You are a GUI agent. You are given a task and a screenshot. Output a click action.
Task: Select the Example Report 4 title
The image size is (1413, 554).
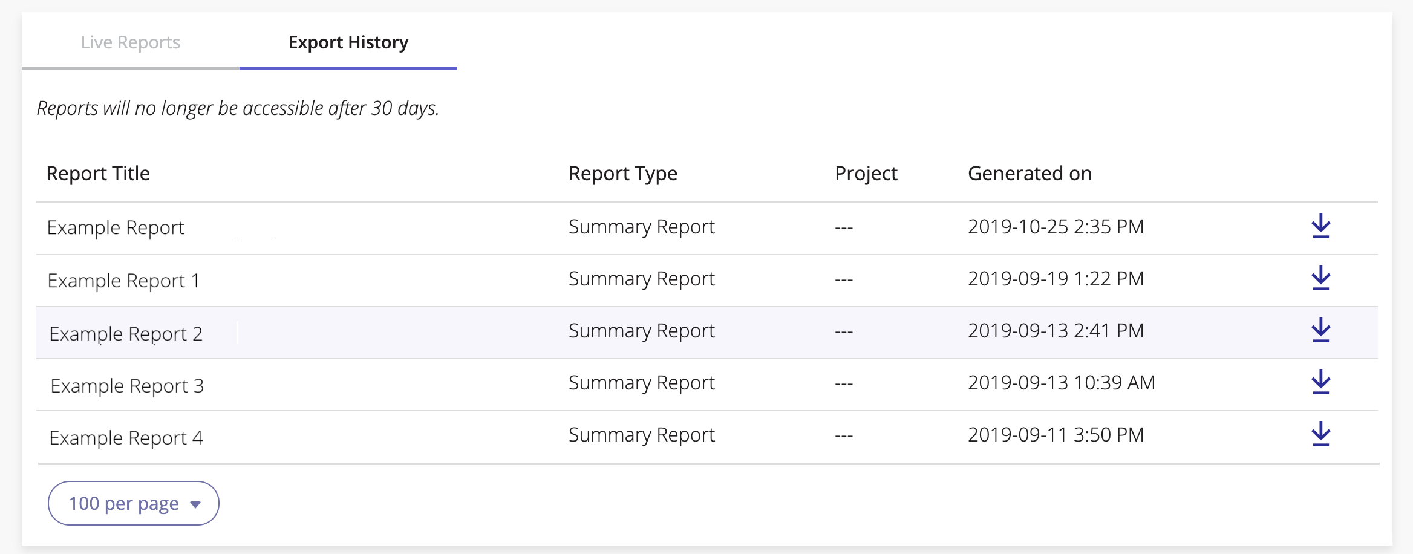click(126, 438)
